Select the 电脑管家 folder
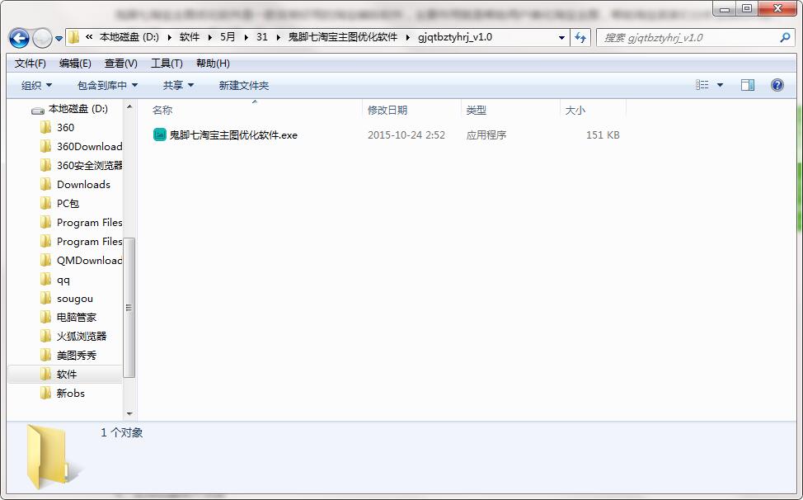Screen dimensions: 803x500 (77, 318)
